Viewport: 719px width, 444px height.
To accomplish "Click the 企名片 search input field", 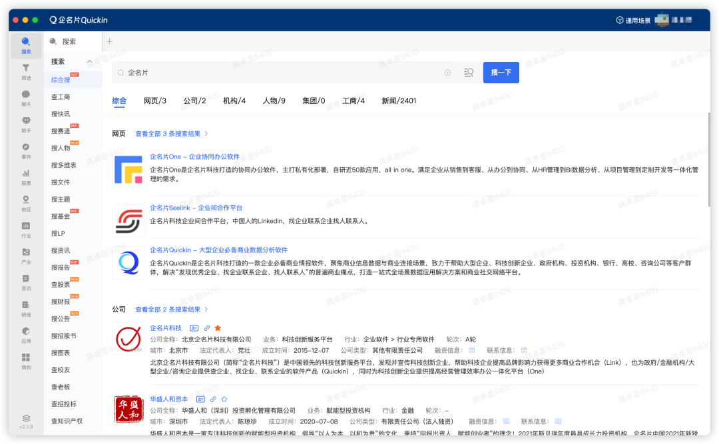I will (x=280, y=73).
